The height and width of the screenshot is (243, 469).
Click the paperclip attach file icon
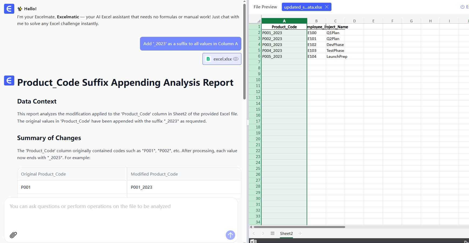[13, 235]
